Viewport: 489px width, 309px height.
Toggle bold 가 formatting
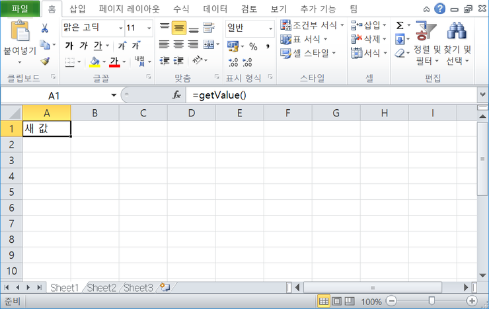click(x=69, y=46)
